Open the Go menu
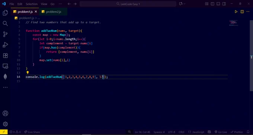The image size is (253, 135). click(52, 4)
